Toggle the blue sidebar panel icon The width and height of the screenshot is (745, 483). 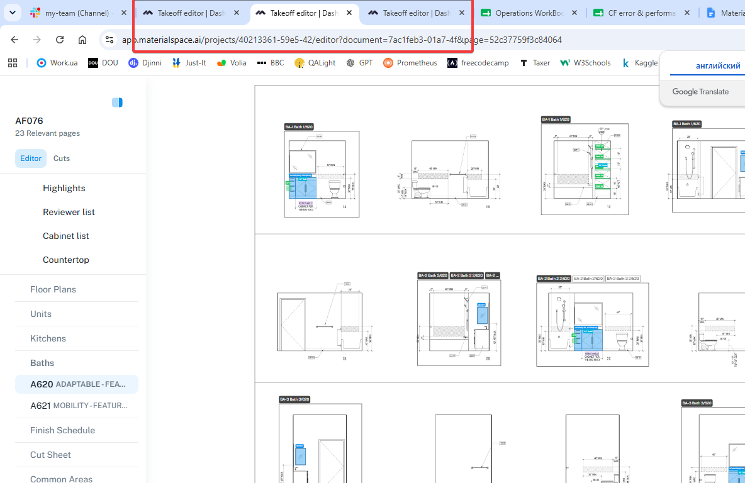tap(118, 103)
